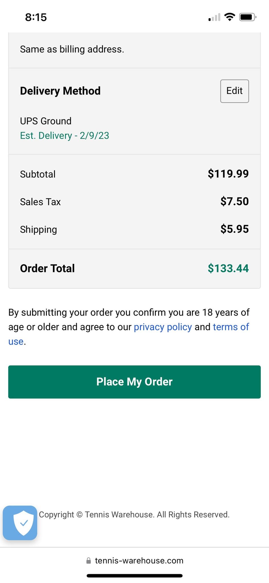Tap the Sales Tax amount $7.50
Viewport: 269px width, 583px height.
(235, 201)
